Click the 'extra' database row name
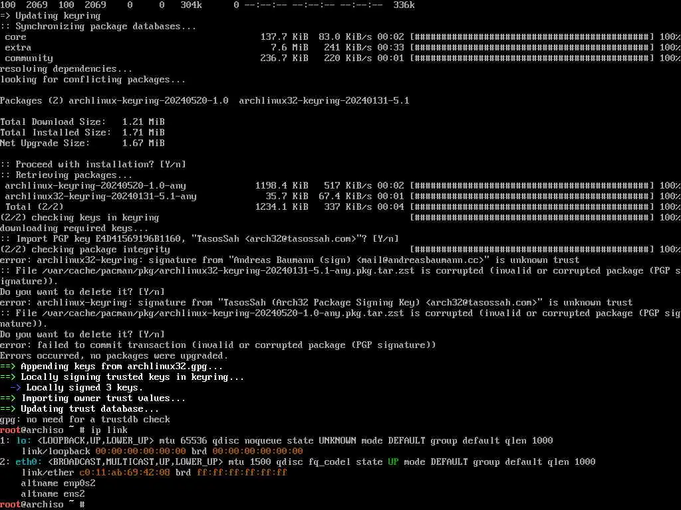Image resolution: width=681 pixels, height=510 pixels. pyautogui.click(x=18, y=48)
